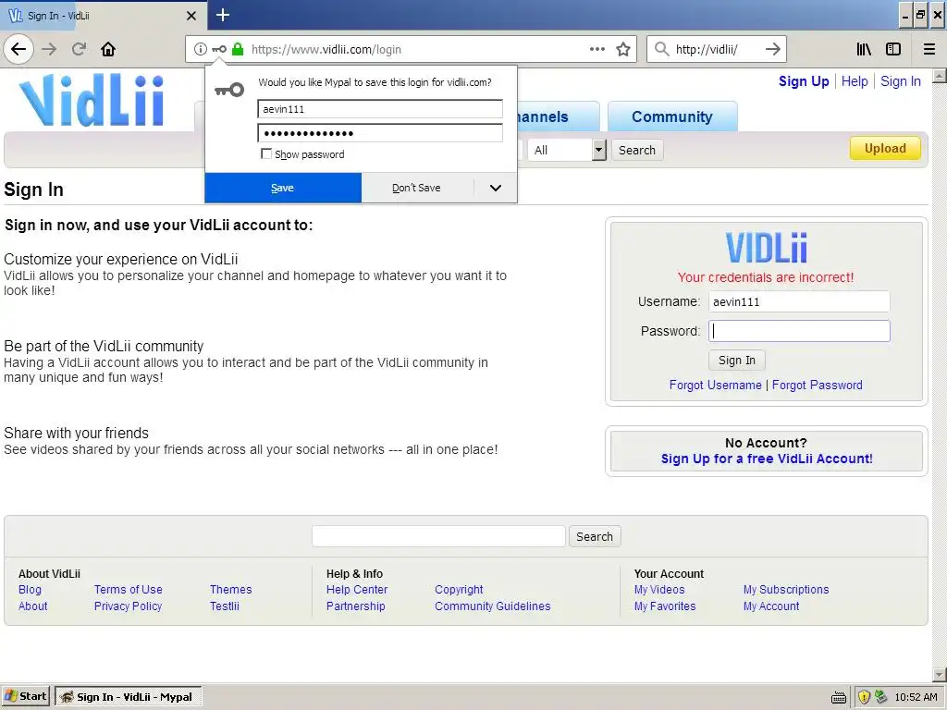Click the footer Search button
947x710 pixels.
[x=595, y=536]
